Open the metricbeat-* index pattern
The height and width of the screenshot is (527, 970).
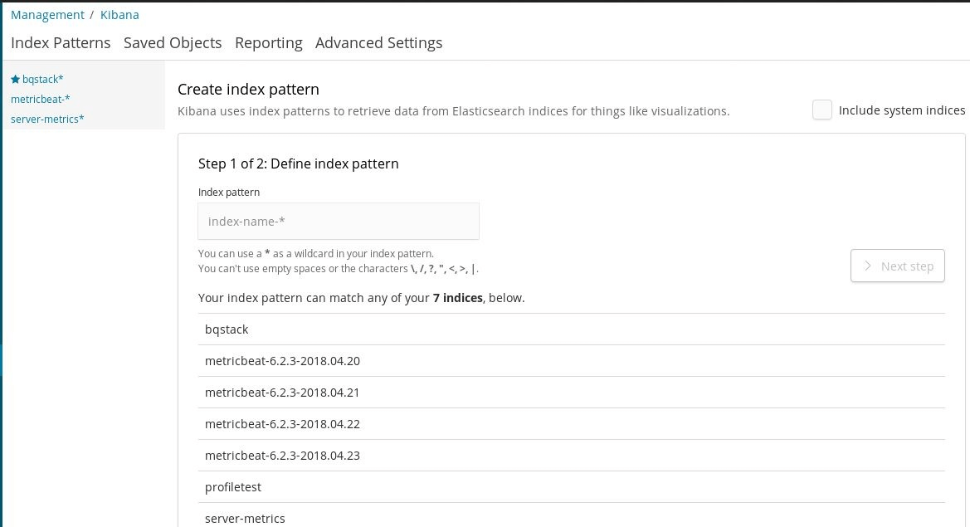click(x=40, y=100)
